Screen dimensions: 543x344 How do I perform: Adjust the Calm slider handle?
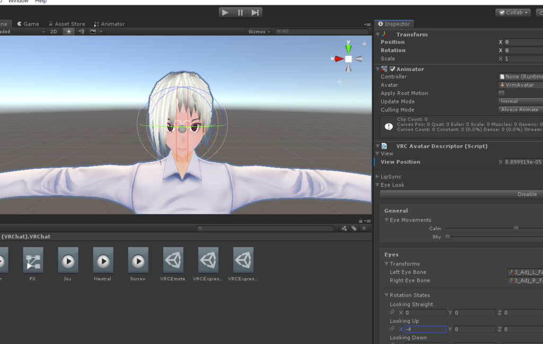516,228
